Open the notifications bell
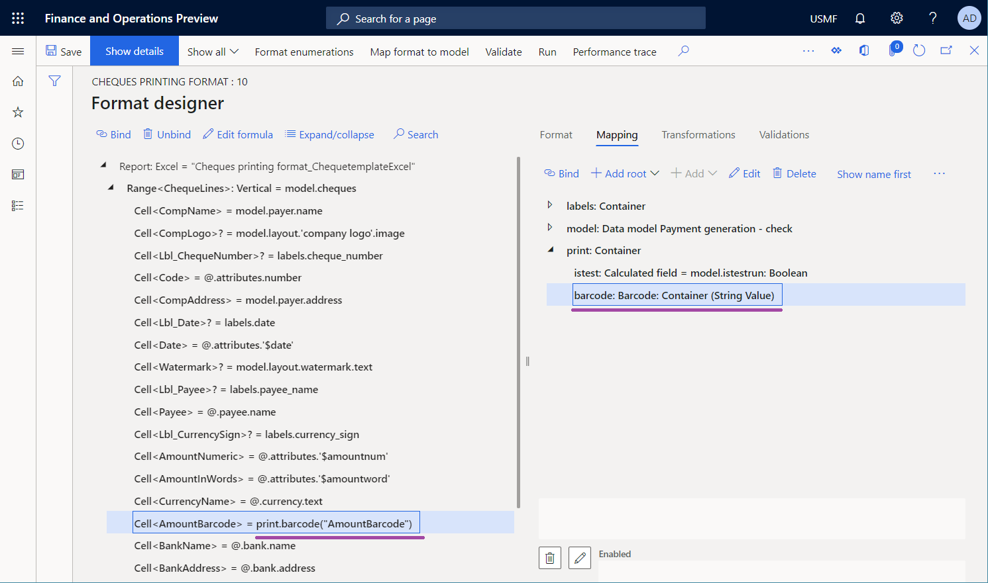The image size is (988, 583). point(860,19)
